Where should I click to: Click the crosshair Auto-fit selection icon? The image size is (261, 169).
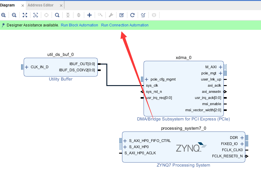tap(46, 15)
